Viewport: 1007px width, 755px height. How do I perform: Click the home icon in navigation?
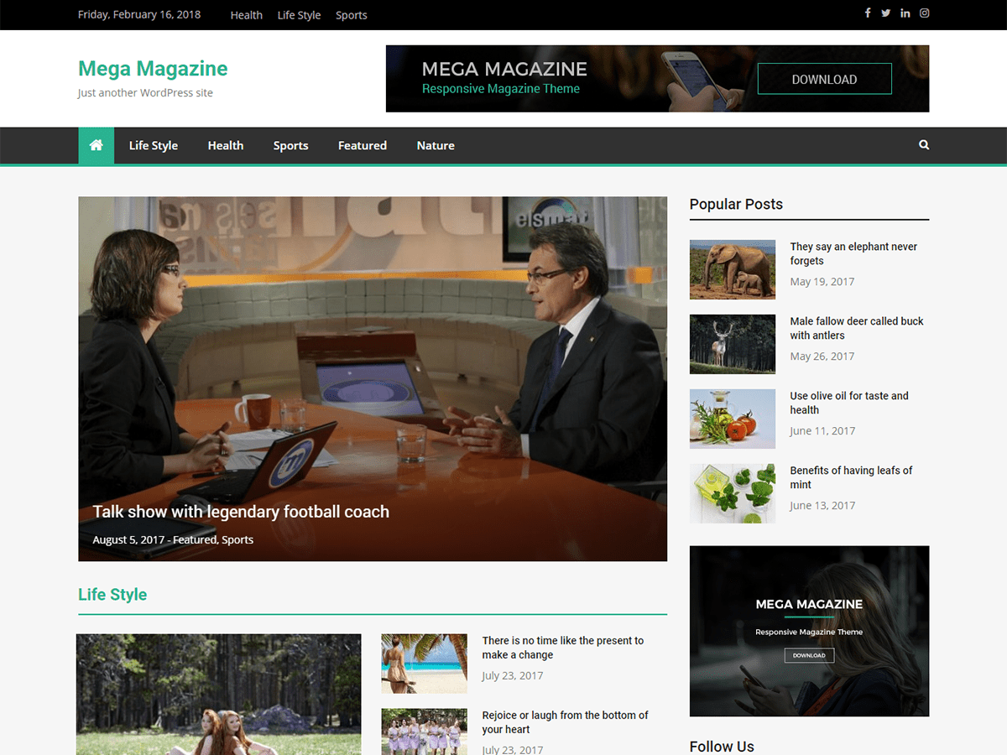97,145
